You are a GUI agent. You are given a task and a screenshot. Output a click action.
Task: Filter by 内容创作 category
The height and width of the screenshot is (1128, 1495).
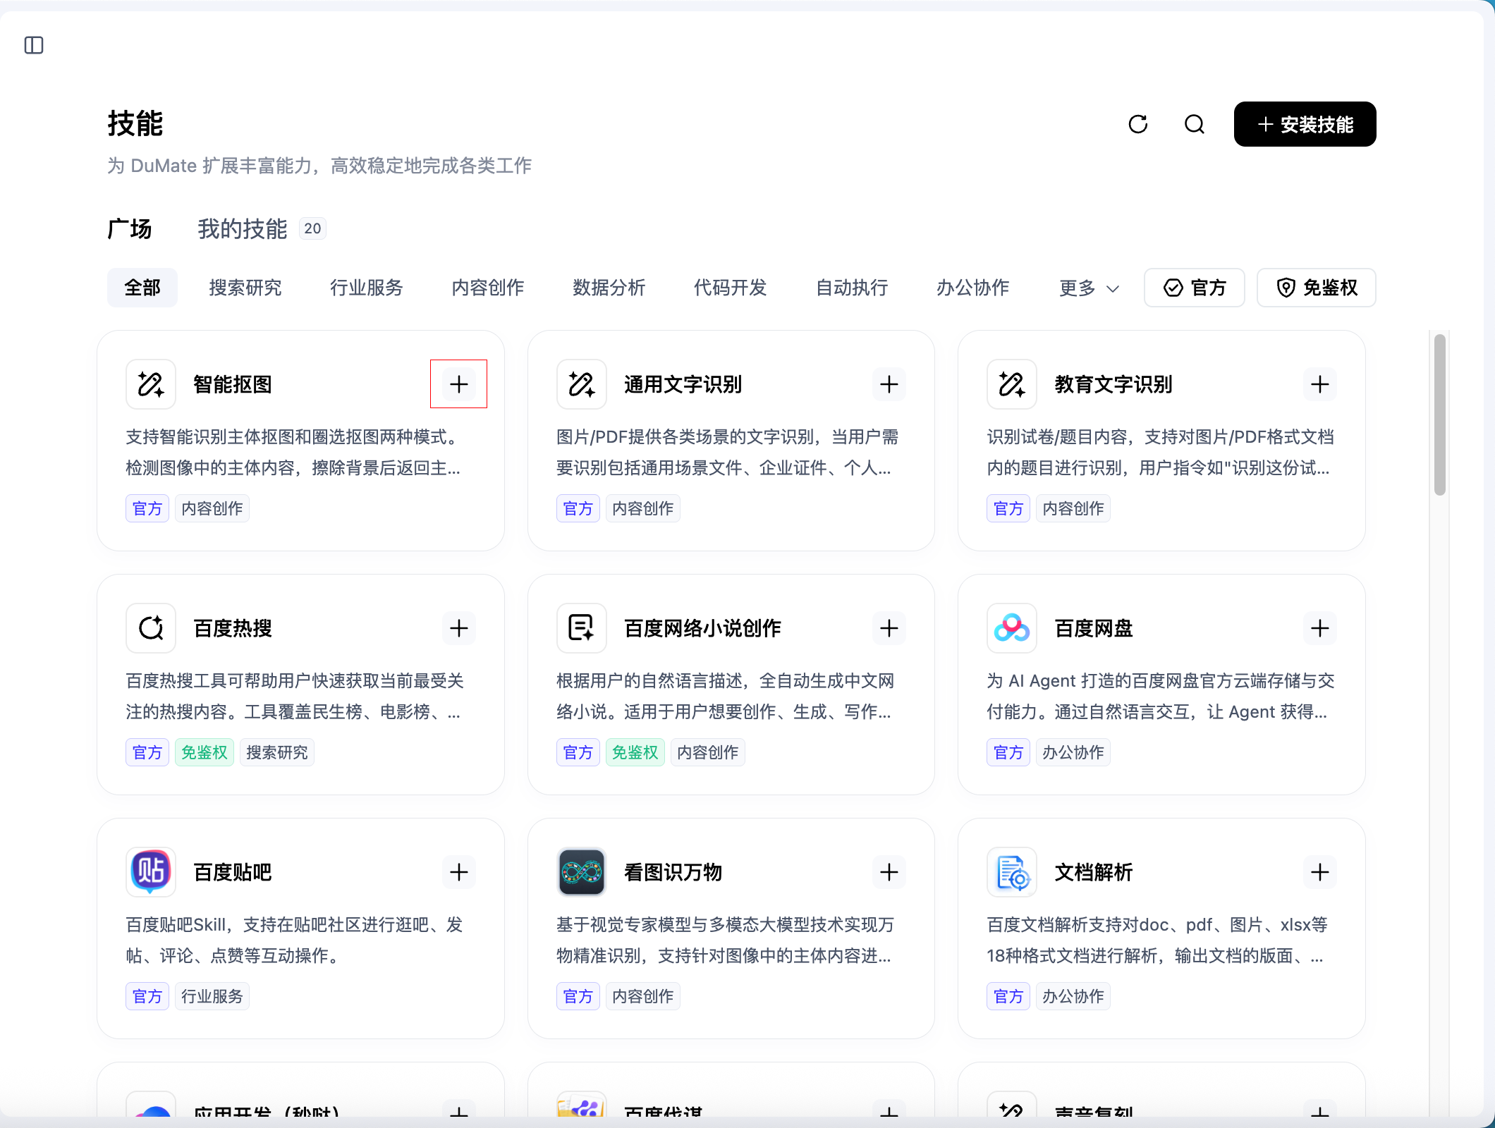pyautogui.click(x=488, y=288)
